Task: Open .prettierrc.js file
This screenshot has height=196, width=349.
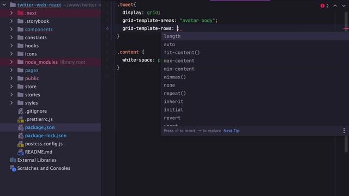Action: point(39,119)
